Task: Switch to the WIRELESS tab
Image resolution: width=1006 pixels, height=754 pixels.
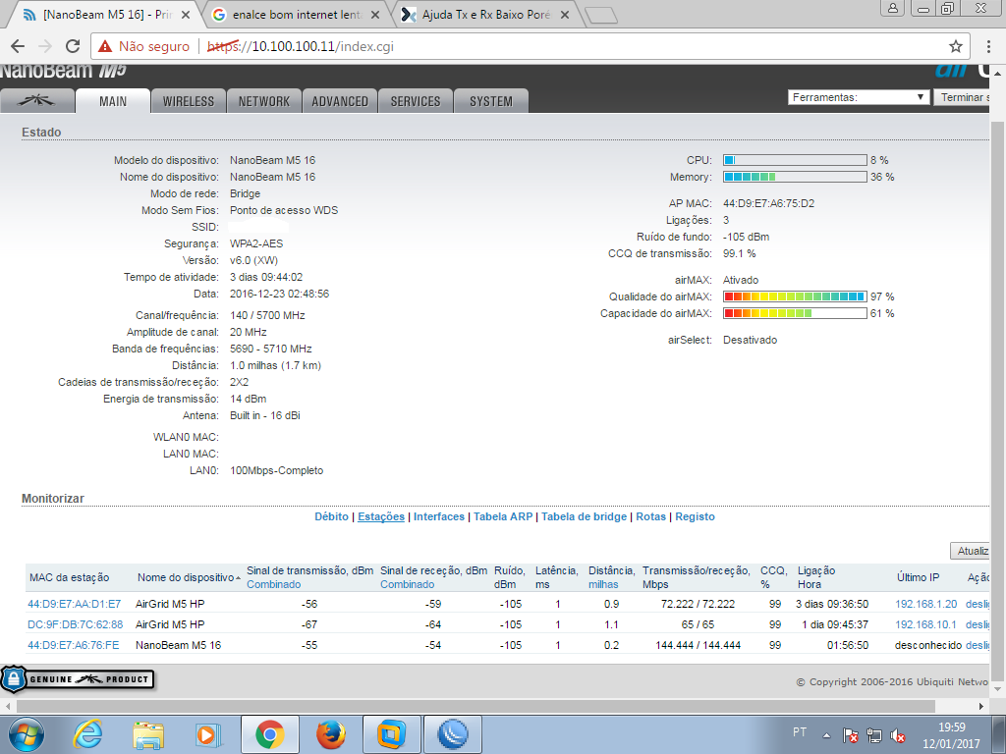Action: (188, 101)
